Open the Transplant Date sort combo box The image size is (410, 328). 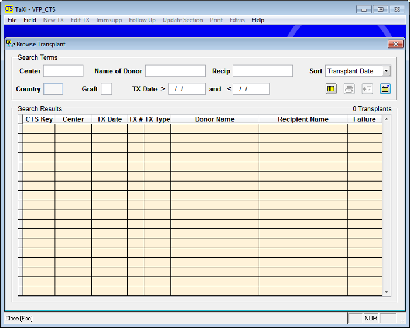tap(353, 71)
